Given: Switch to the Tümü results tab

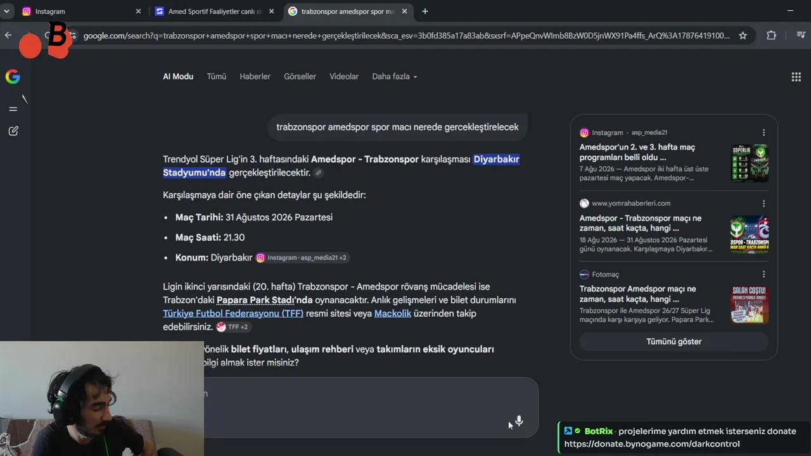Looking at the screenshot, I should coord(216,77).
